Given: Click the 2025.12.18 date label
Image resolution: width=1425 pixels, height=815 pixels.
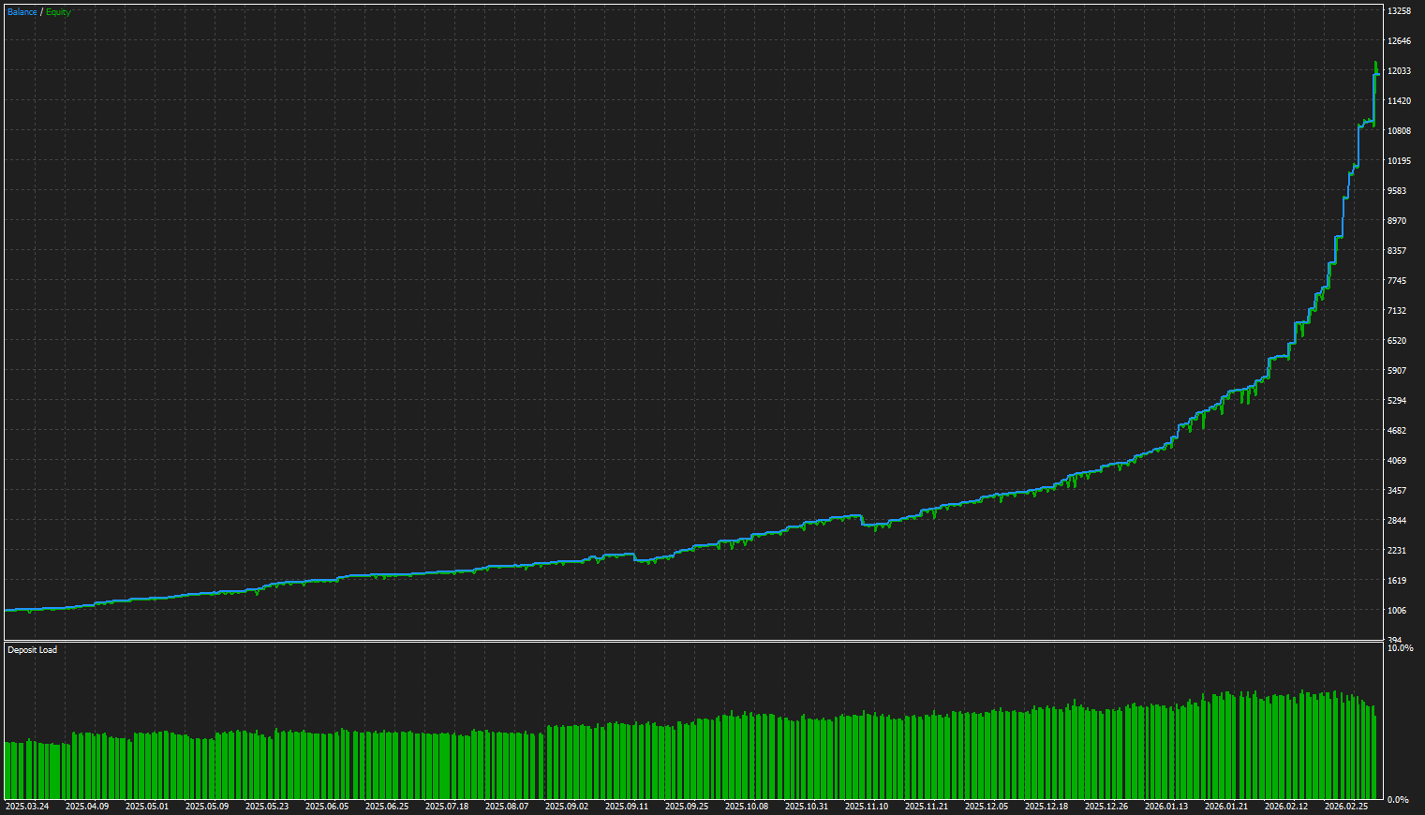Looking at the screenshot, I should (1046, 806).
